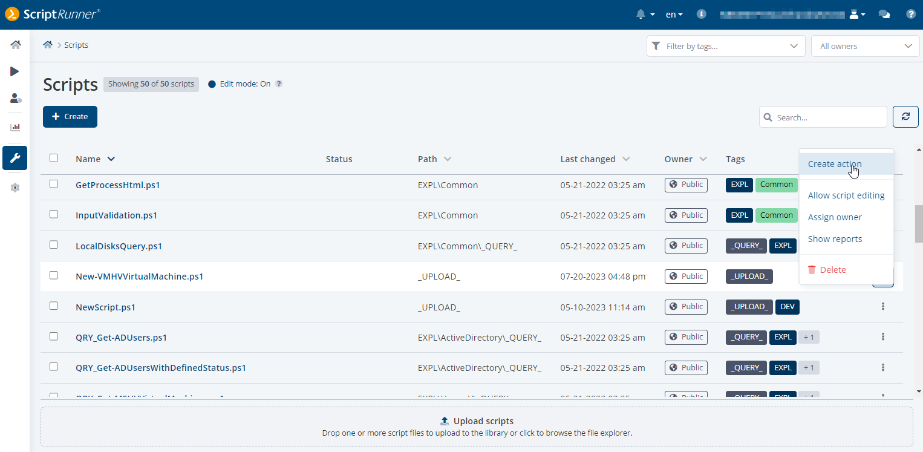
Task: Open the Home icon in left sidebar
Action: click(x=15, y=45)
